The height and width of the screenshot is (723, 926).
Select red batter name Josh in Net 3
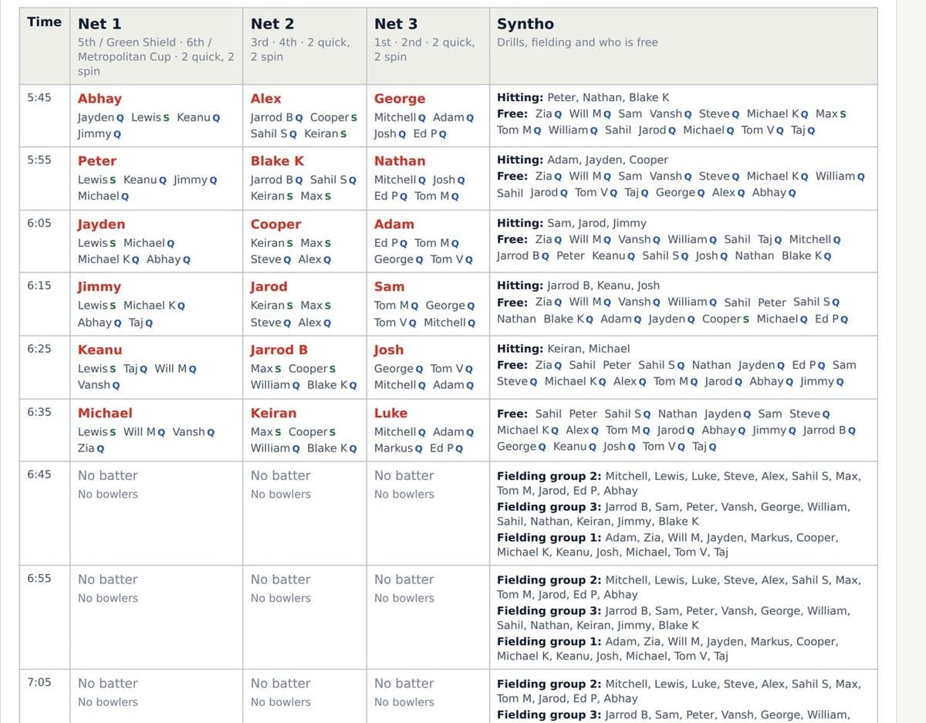(x=389, y=350)
